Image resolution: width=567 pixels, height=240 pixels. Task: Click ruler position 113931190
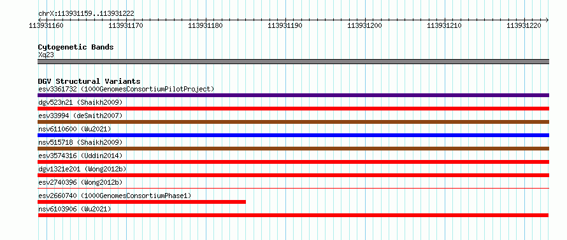[x=285, y=25]
